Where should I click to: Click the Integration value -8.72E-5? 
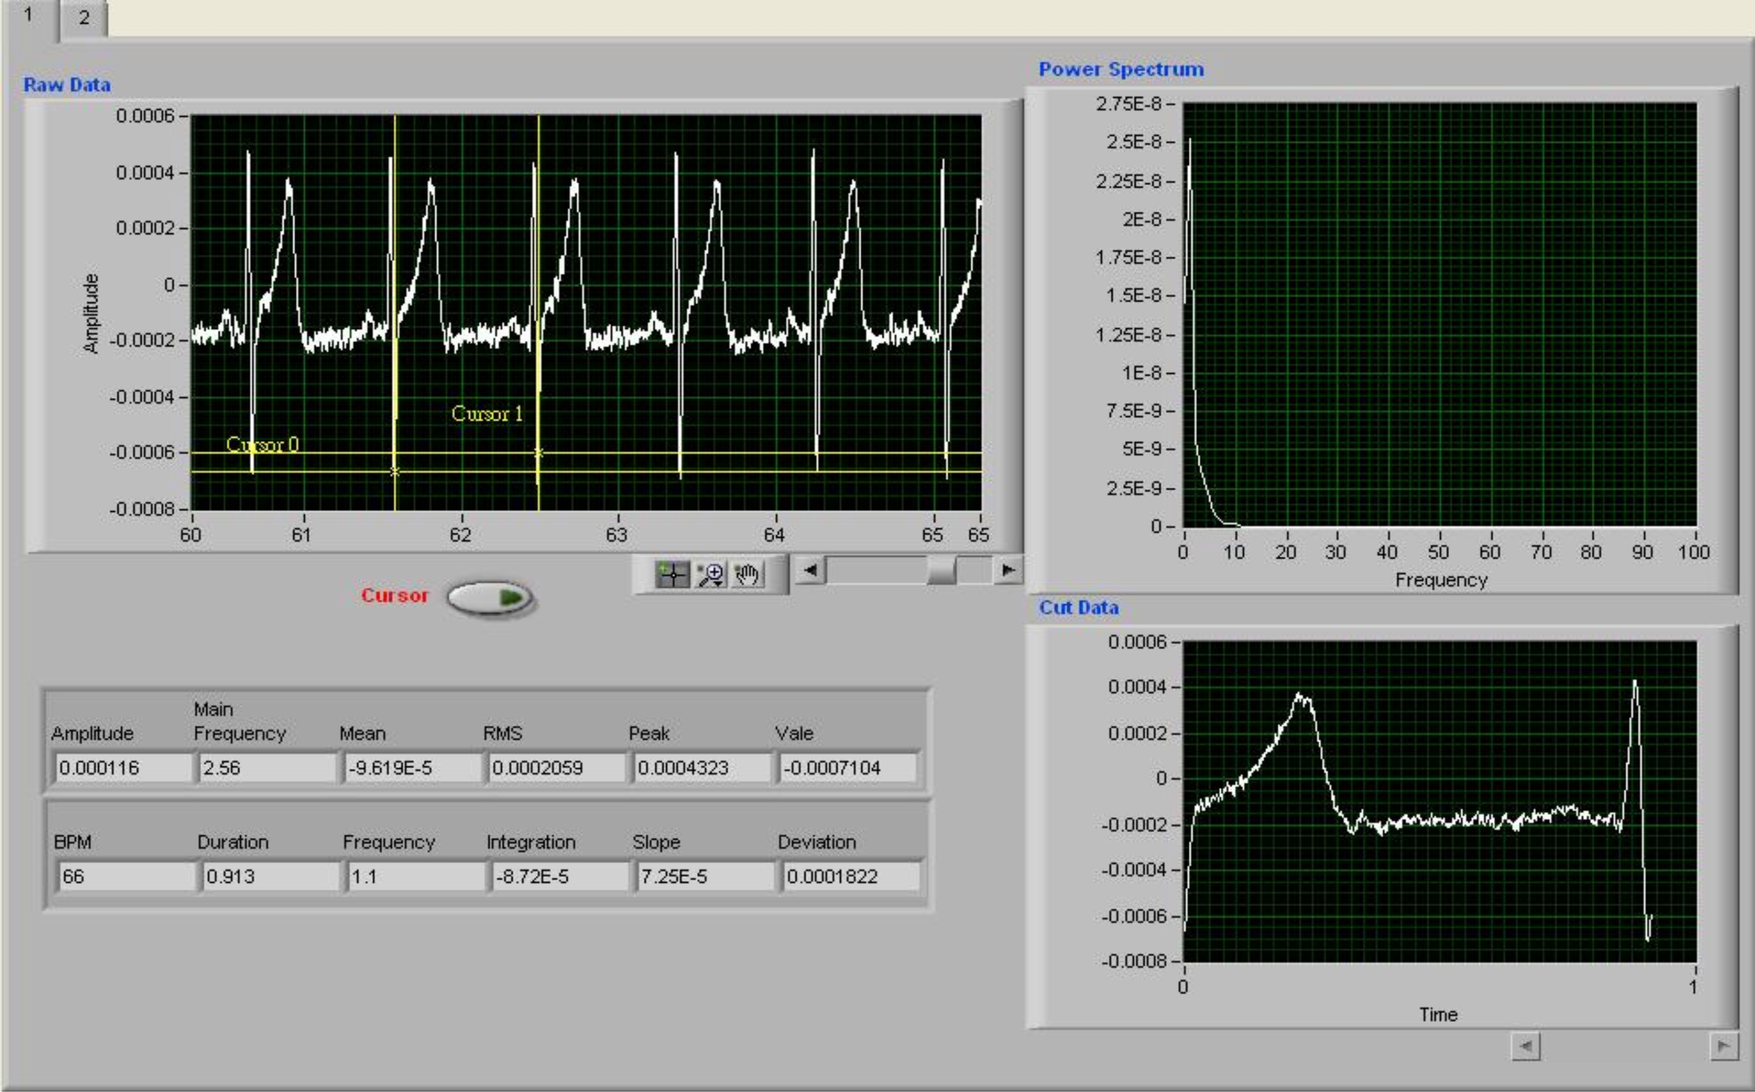click(561, 877)
